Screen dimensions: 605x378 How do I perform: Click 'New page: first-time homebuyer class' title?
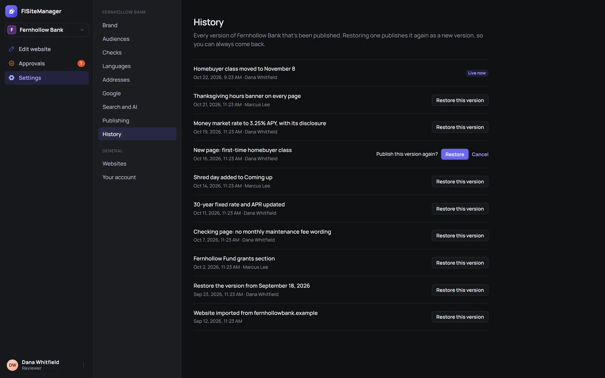pyautogui.click(x=243, y=150)
